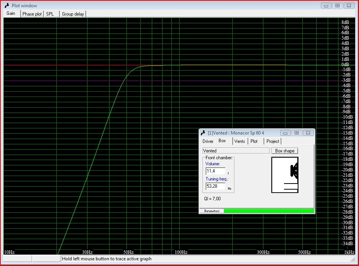Click the green Parameters progress bar
359x266 pixels.
pos(269,211)
